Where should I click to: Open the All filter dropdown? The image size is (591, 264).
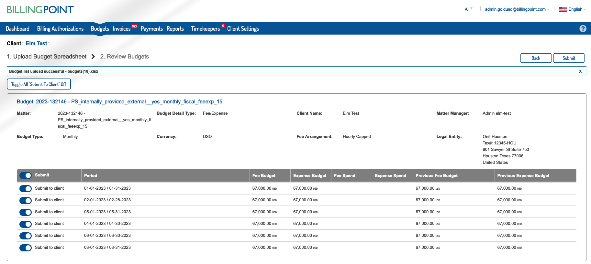pyautogui.click(x=468, y=9)
